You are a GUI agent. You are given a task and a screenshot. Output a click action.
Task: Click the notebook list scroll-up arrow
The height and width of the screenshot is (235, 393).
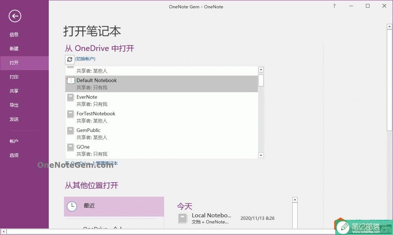click(x=261, y=69)
